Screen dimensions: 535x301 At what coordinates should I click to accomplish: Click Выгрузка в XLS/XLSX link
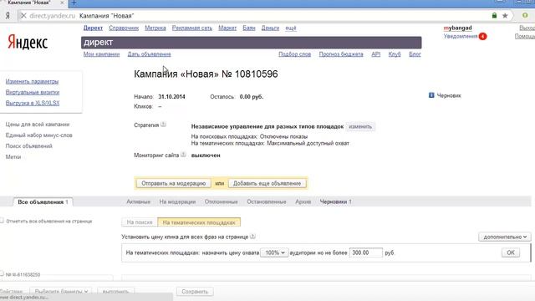(x=33, y=103)
